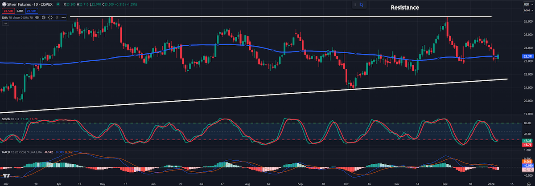Click the -0.142 MACD legend value
Viewport: 535px width, 186px height.
click(48, 152)
